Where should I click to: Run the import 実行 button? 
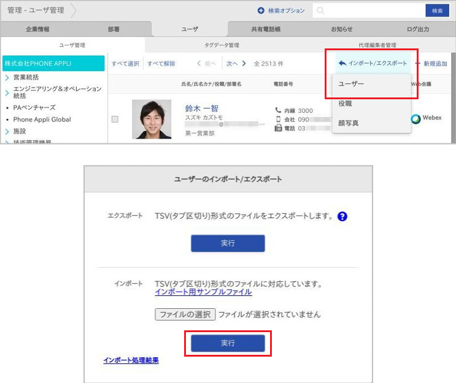228,343
